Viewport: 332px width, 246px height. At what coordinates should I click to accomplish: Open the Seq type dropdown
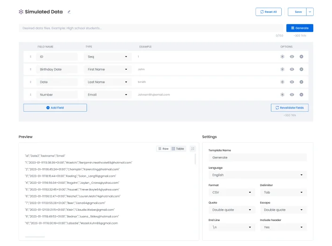(108, 57)
